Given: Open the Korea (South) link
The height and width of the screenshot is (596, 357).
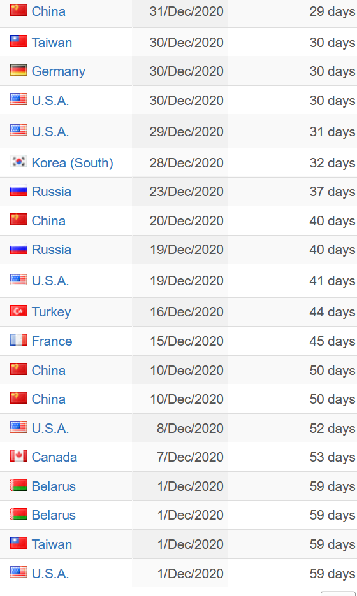Looking at the screenshot, I should pos(72,163).
